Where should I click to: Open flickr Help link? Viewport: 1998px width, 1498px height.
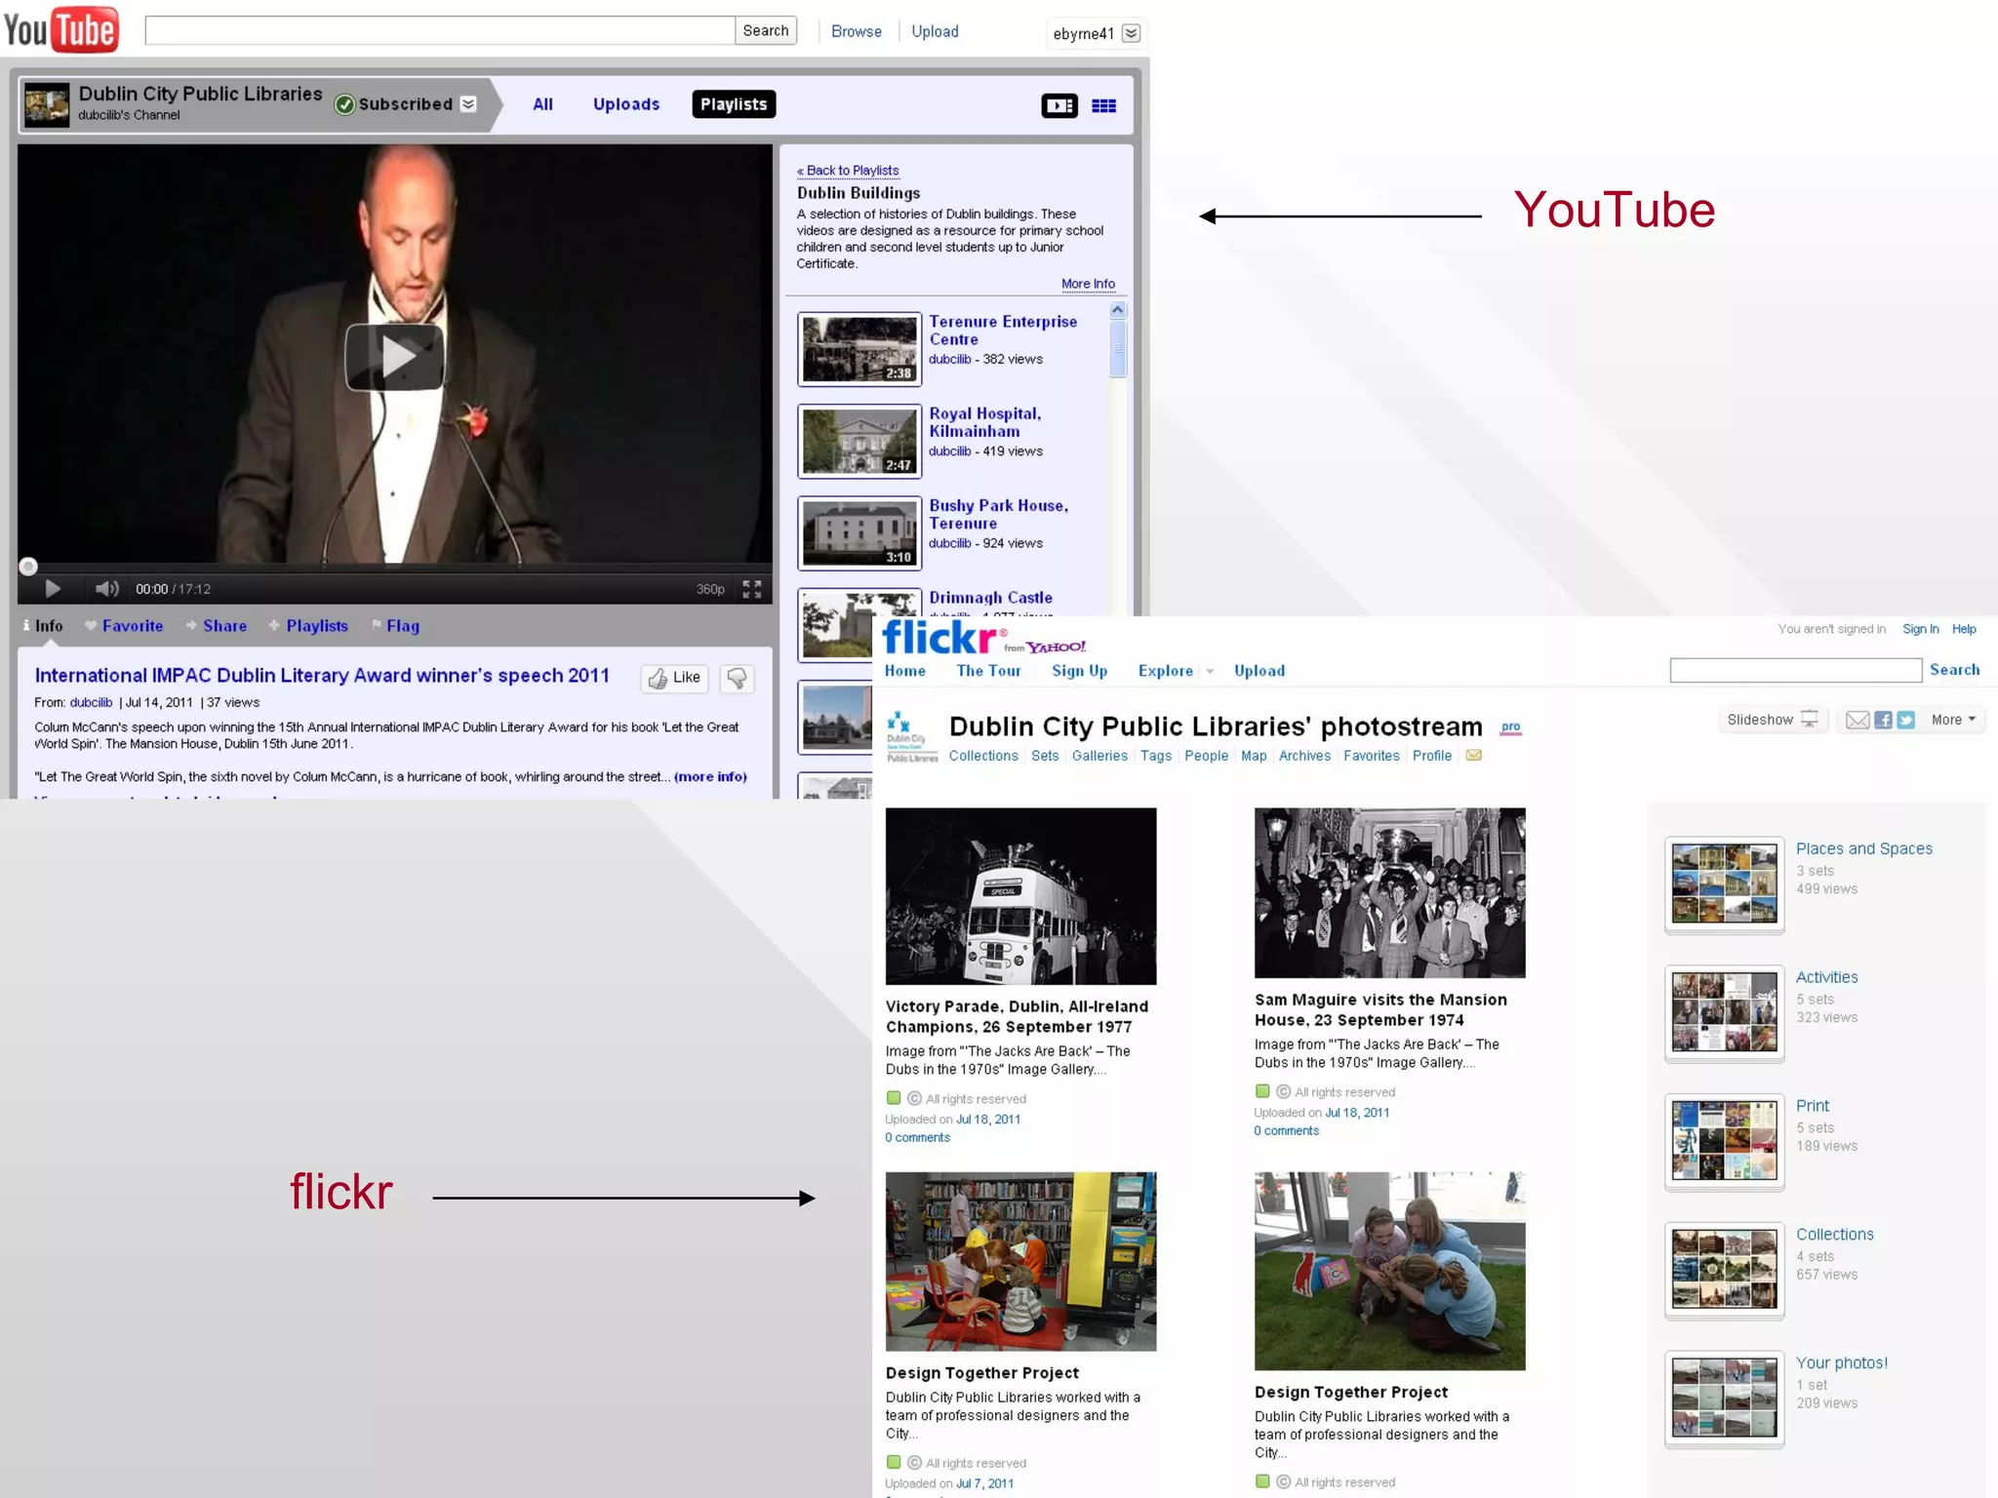pos(1964,629)
